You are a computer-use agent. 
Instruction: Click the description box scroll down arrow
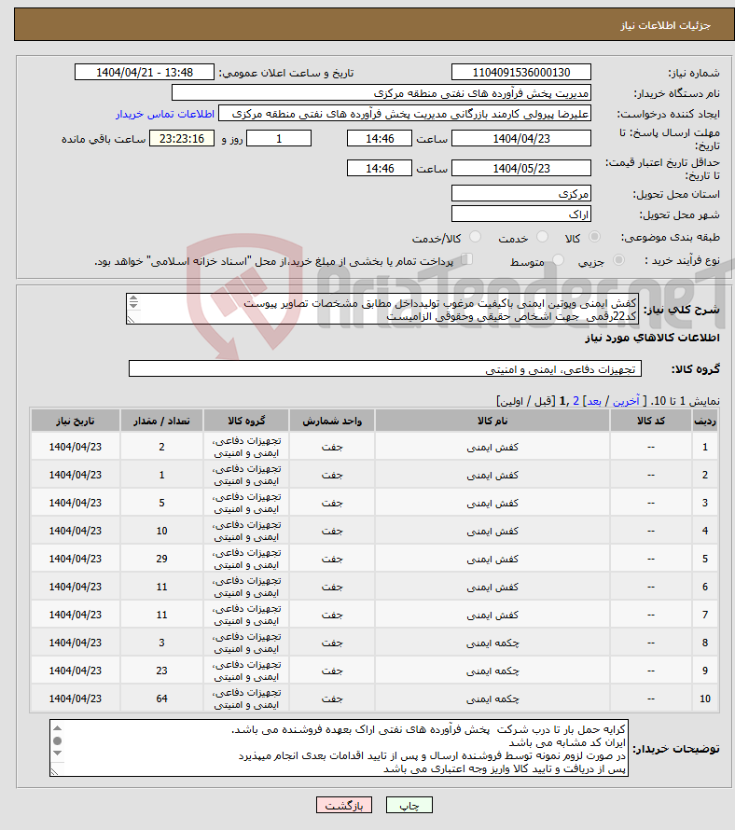tap(133, 306)
